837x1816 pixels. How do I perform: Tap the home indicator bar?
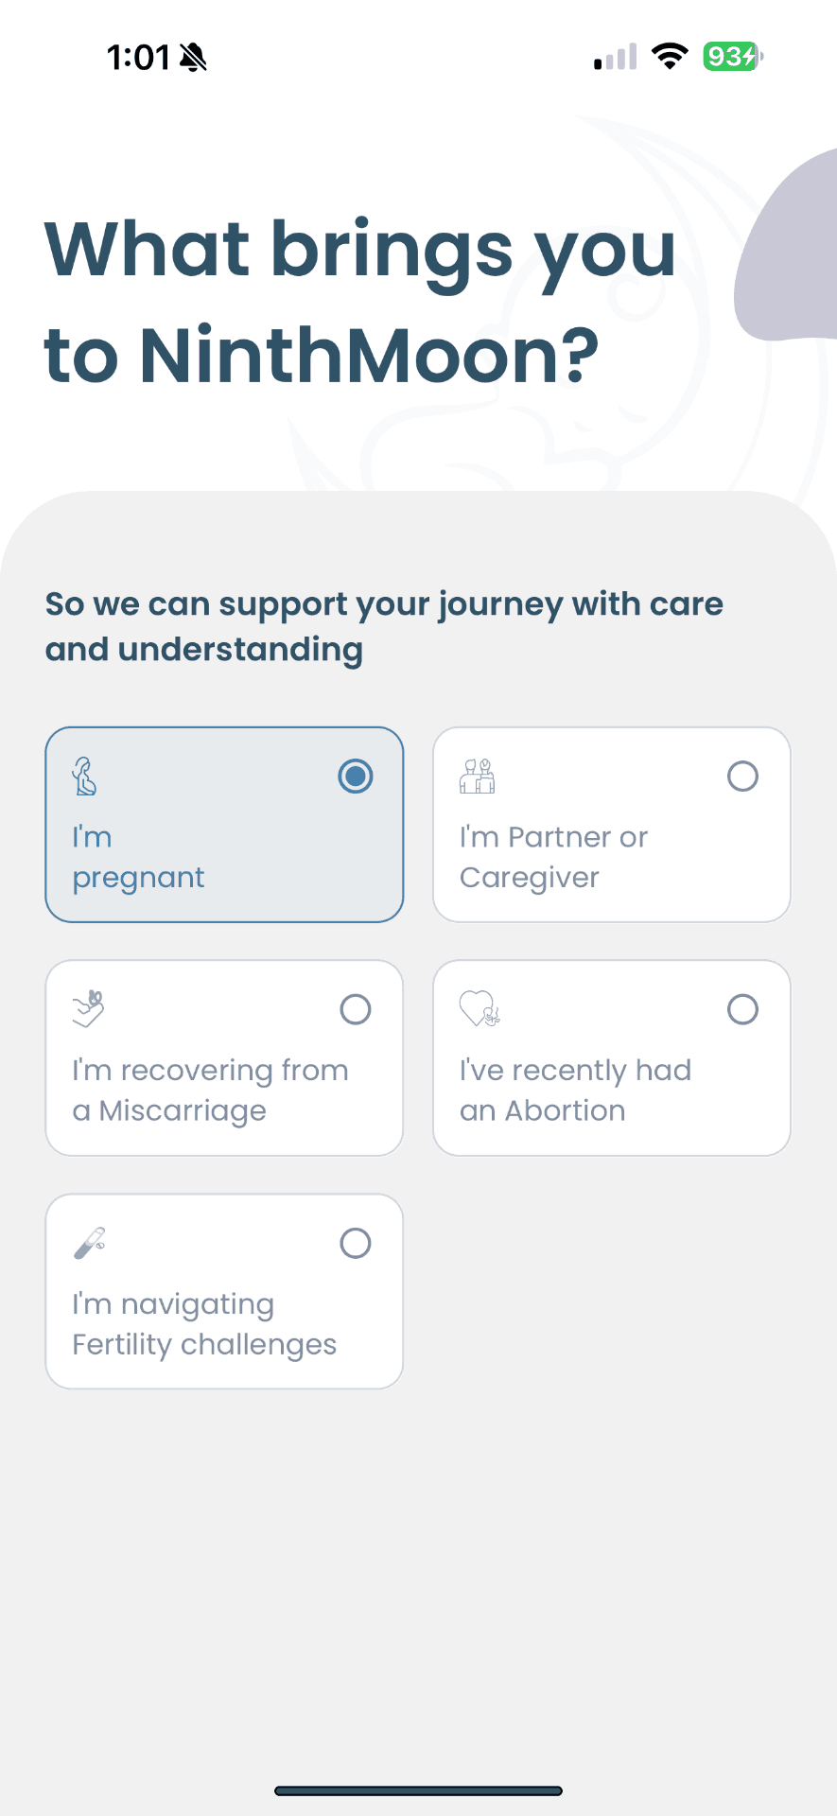(x=418, y=1790)
